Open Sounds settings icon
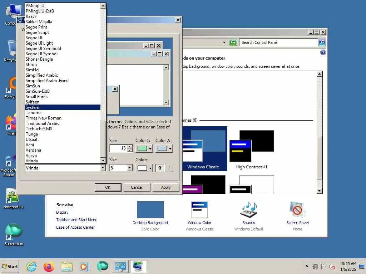366x274 pixels. [x=249, y=210]
